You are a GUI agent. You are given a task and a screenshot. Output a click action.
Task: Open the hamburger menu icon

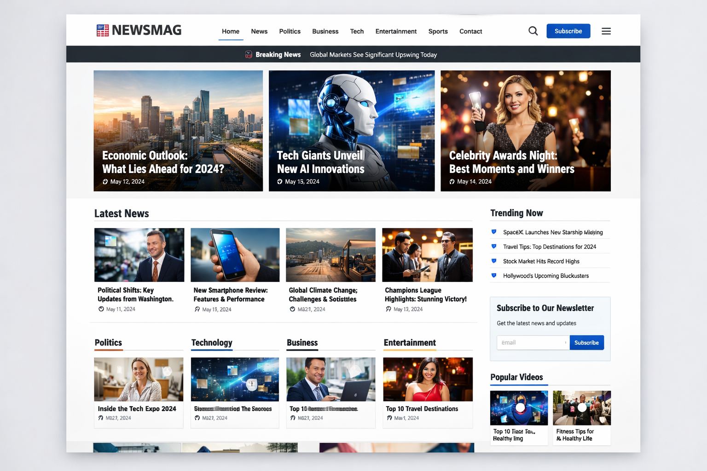point(606,31)
